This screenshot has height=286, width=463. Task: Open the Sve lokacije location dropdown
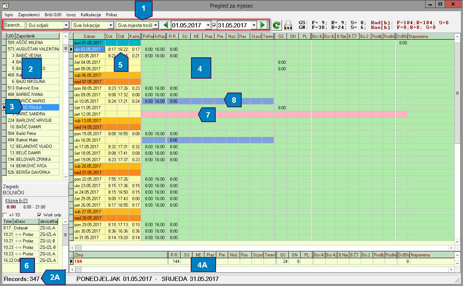click(x=111, y=25)
